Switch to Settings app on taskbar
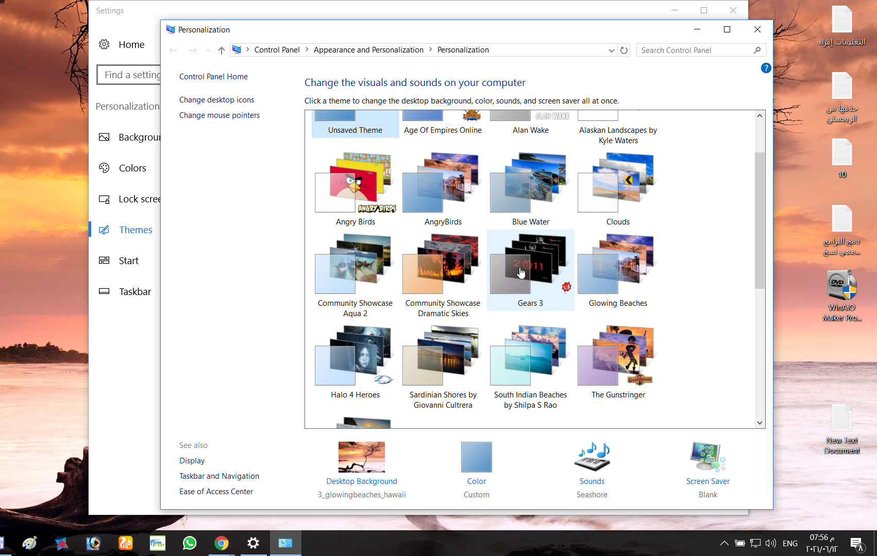Image resolution: width=877 pixels, height=556 pixels. (253, 543)
